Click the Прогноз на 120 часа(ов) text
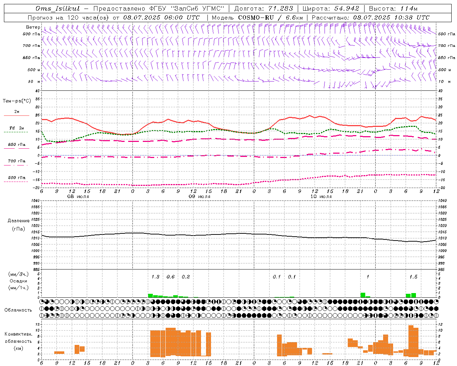The height and width of the screenshot is (366, 457). click(69, 18)
